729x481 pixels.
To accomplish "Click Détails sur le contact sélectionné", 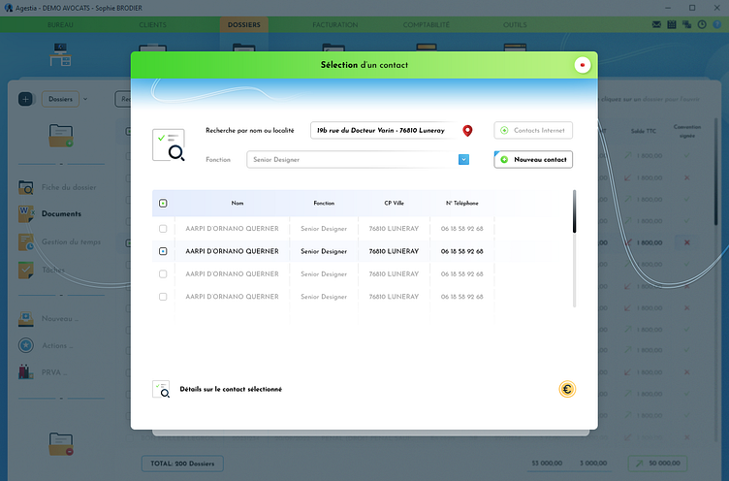I will click(231, 389).
